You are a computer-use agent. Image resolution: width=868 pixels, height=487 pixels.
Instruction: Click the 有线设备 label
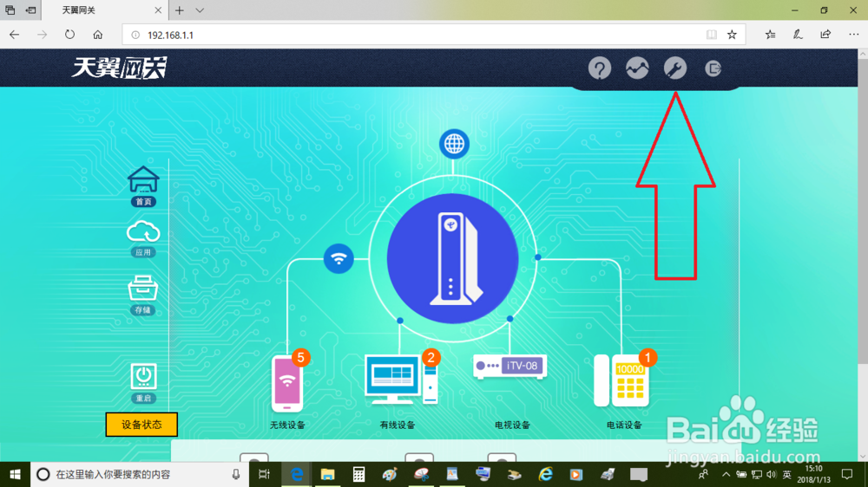(398, 425)
